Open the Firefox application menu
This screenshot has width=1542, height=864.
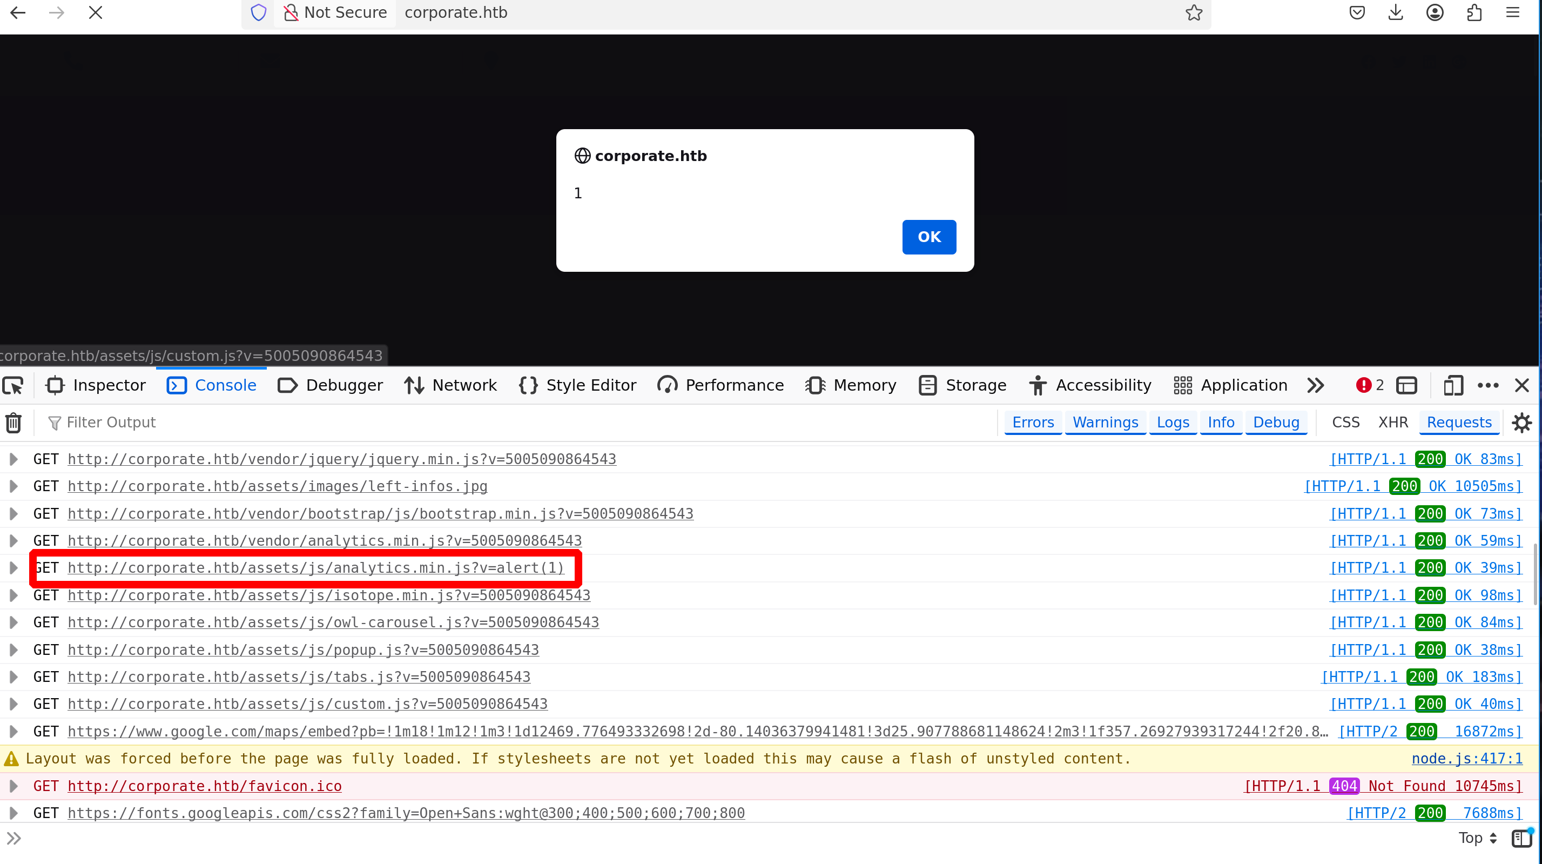(x=1514, y=12)
